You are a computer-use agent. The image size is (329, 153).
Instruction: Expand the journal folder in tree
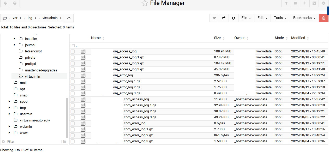click(15, 45)
